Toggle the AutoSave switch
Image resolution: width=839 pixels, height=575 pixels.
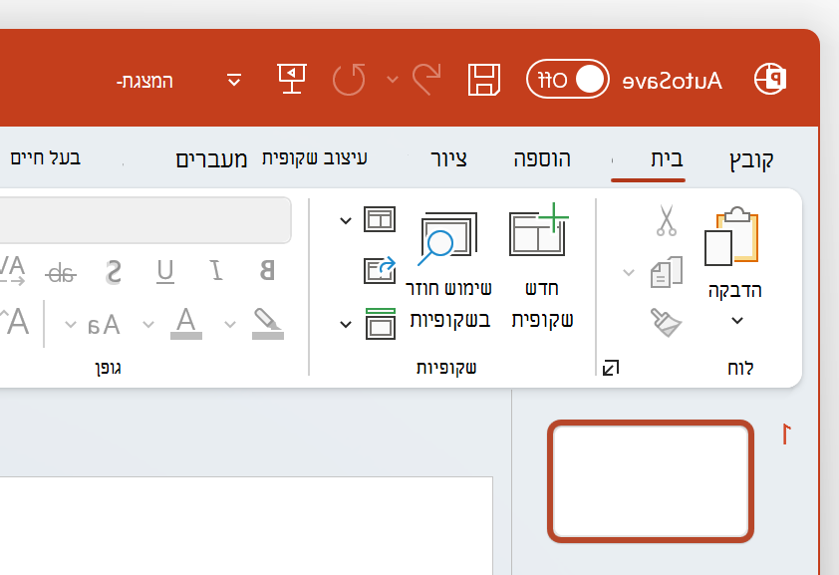click(568, 79)
